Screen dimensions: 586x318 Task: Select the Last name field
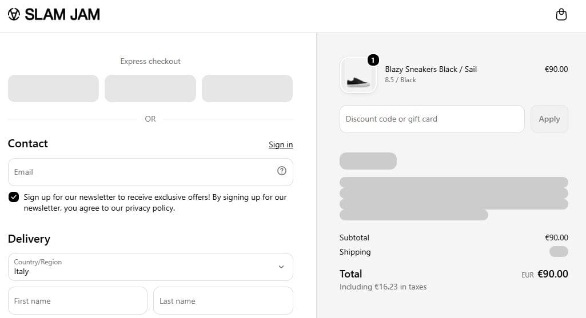[223, 301]
